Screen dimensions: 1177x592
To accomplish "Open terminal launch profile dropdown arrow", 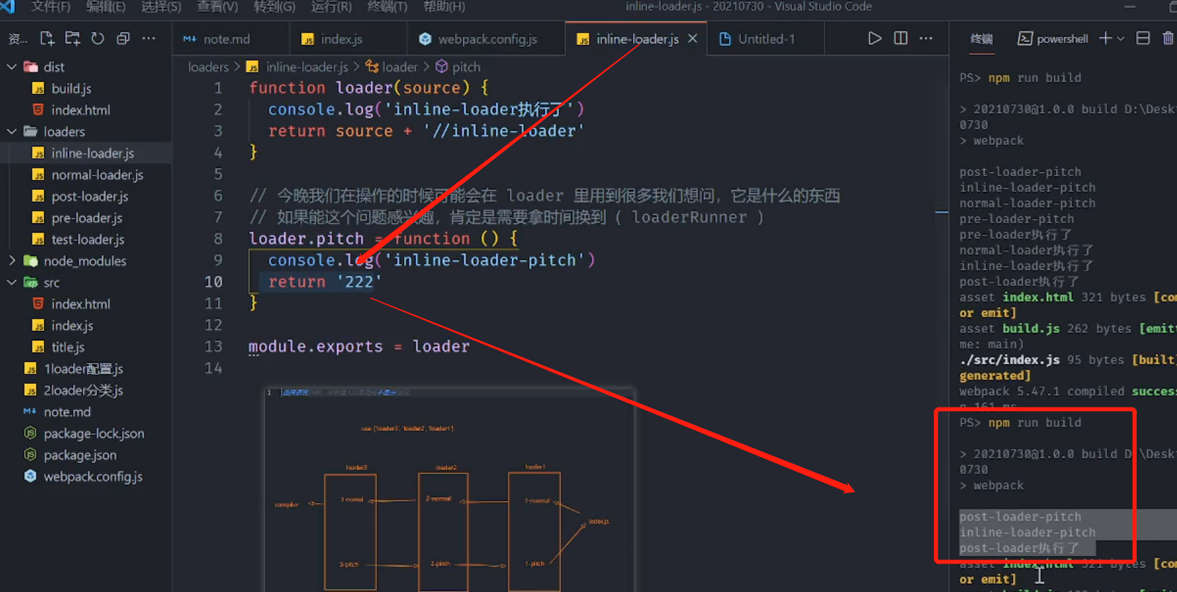I will click(x=1121, y=39).
